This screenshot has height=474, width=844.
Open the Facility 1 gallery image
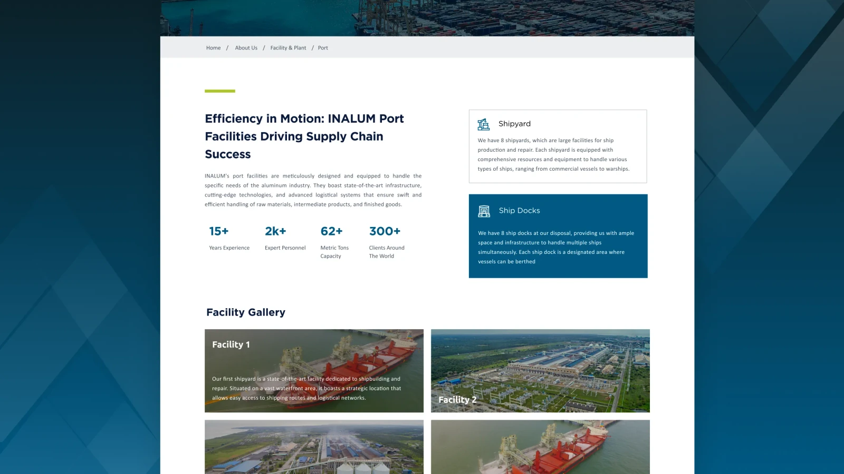[x=314, y=371]
